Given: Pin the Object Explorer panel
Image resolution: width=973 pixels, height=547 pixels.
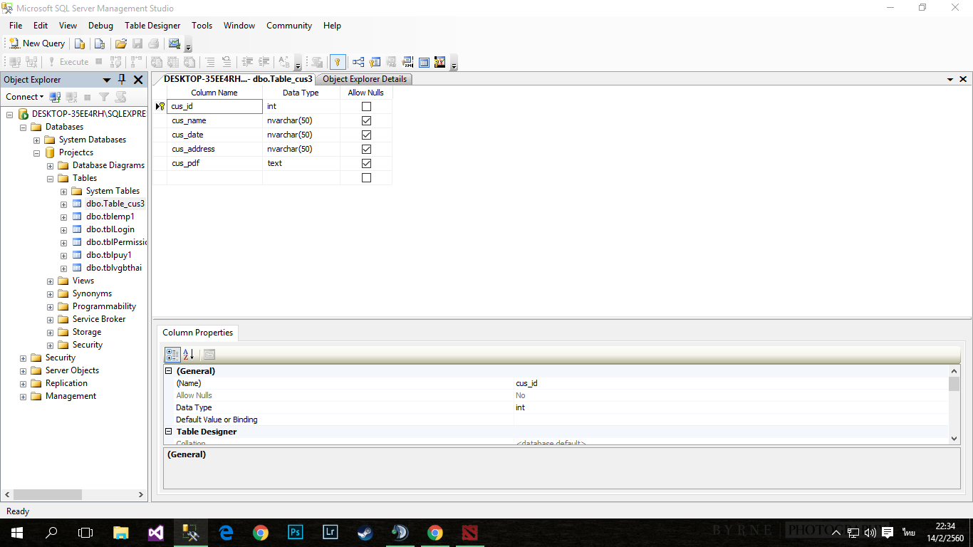Looking at the screenshot, I should pyautogui.click(x=122, y=80).
